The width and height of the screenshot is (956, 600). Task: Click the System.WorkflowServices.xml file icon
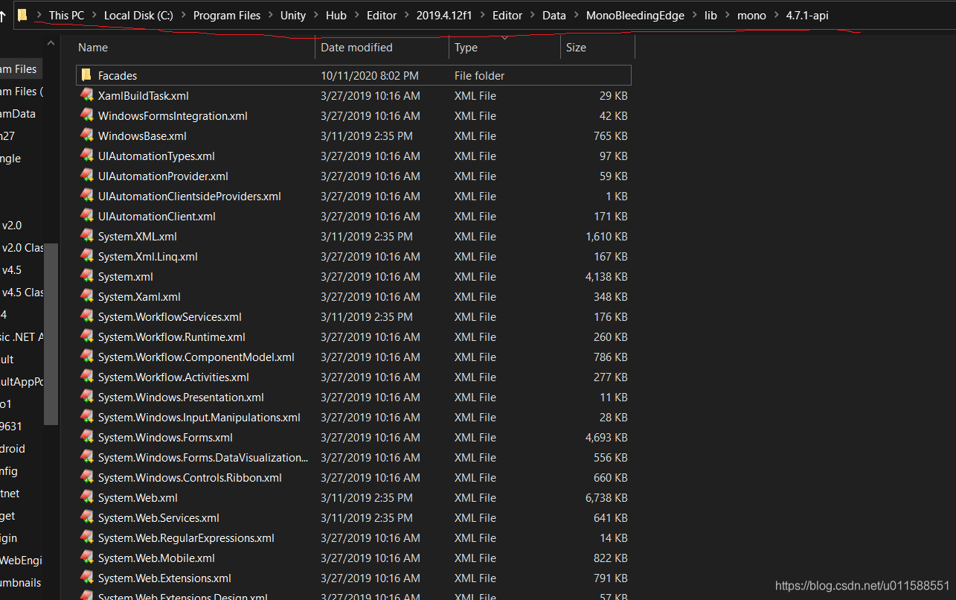tap(86, 316)
